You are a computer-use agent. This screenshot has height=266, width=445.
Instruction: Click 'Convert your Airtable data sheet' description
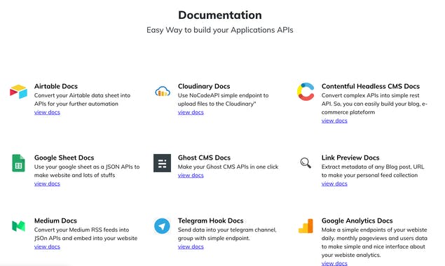pyautogui.click(x=82, y=99)
